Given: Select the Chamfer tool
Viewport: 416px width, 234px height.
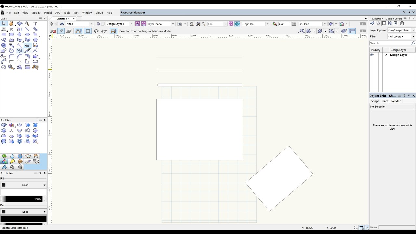Looking at the screenshot, I should (x=19, y=56).
